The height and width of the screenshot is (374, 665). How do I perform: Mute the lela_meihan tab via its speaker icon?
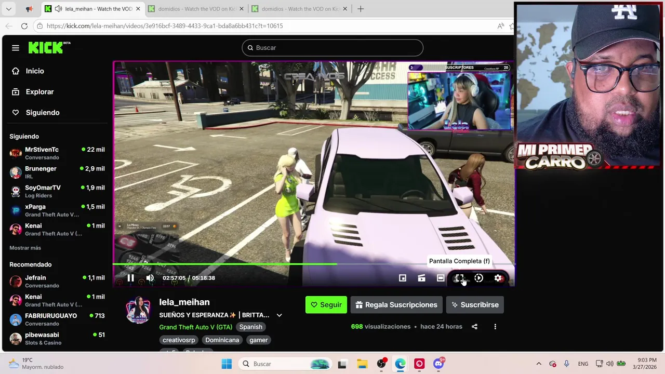[58, 9]
